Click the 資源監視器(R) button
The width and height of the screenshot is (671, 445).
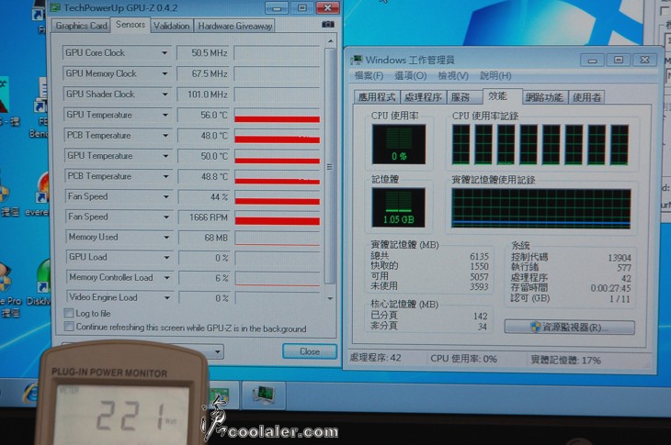(x=569, y=328)
